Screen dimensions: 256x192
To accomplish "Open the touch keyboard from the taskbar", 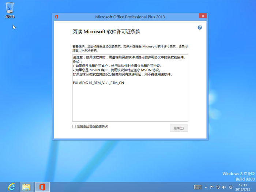I will coord(198,187).
